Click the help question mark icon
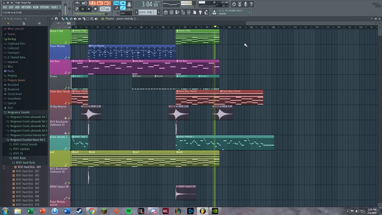The width and height of the screenshot is (382, 215). point(251,4)
